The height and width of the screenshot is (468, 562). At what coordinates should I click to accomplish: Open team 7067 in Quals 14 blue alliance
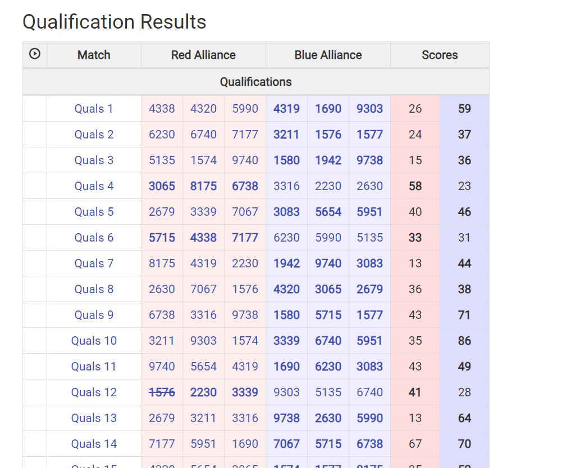pyautogui.click(x=286, y=444)
